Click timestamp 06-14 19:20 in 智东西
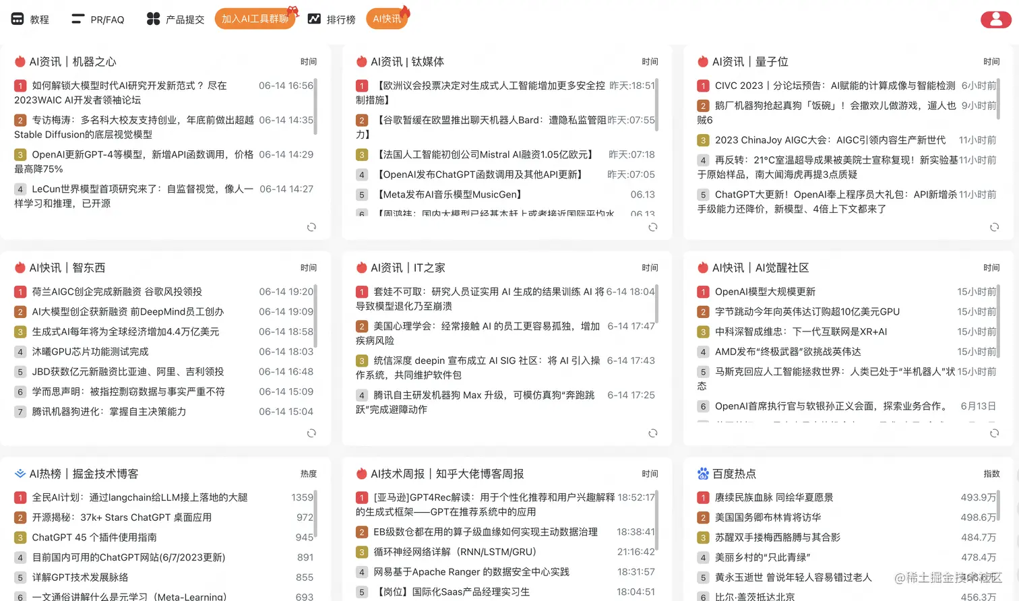1019x601 pixels. click(286, 292)
